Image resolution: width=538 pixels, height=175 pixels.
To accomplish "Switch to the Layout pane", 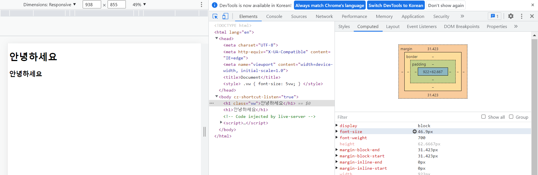I will click(x=393, y=26).
